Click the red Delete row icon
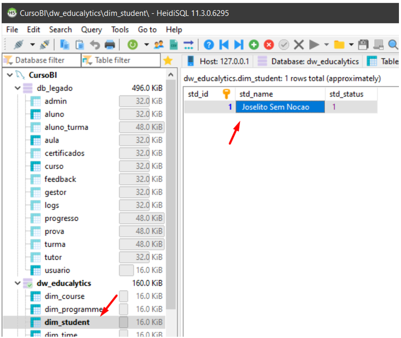The width and height of the screenshot is (401, 338). [269, 45]
